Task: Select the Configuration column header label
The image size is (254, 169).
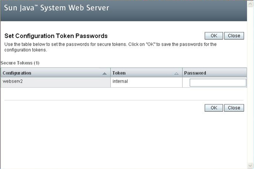Action: point(17,73)
